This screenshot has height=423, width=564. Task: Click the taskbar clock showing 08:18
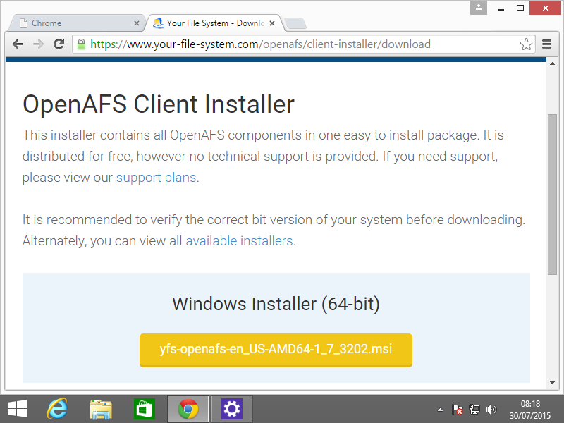coord(530,410)
